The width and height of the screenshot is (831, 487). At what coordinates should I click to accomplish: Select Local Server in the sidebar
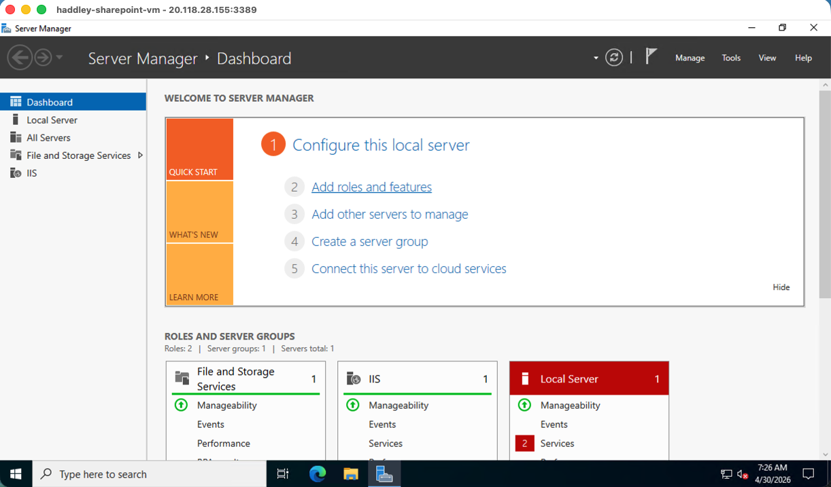73,120
